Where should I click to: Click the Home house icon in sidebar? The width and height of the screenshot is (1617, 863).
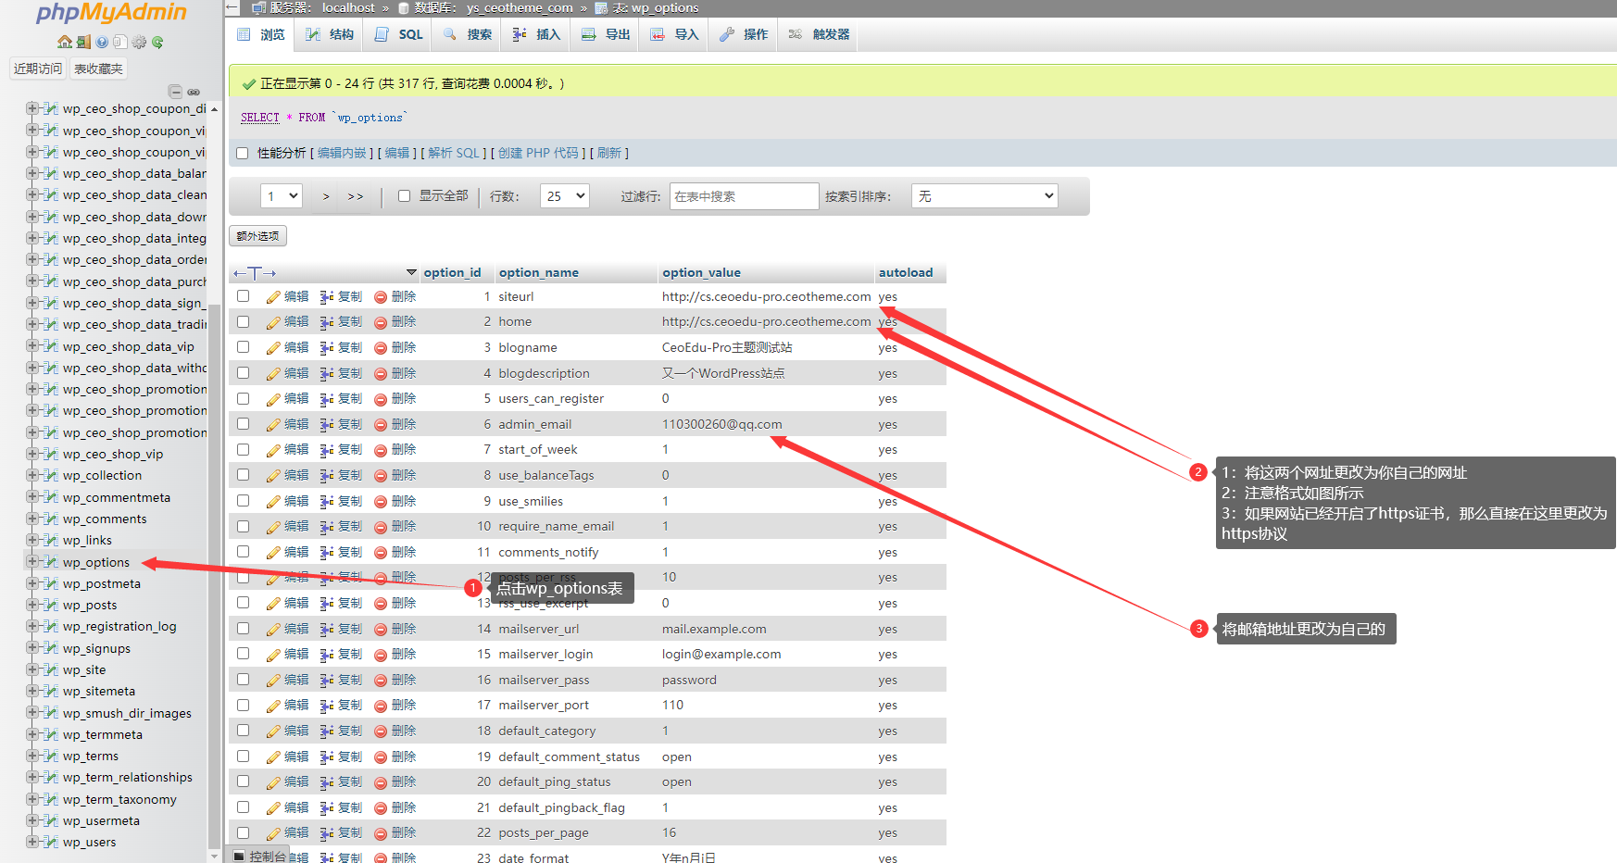64,42
